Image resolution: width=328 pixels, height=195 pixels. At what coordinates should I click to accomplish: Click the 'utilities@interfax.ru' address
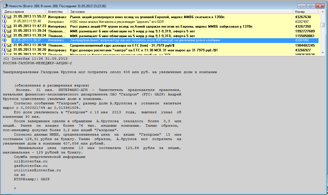click(x=37, y=170)
